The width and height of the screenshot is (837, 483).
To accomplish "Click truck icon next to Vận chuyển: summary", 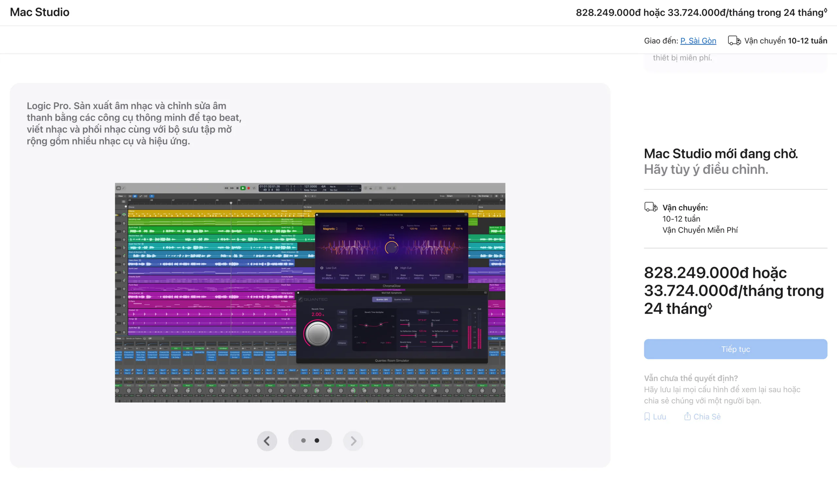I will pyautogui.click(x=651, y=207).
